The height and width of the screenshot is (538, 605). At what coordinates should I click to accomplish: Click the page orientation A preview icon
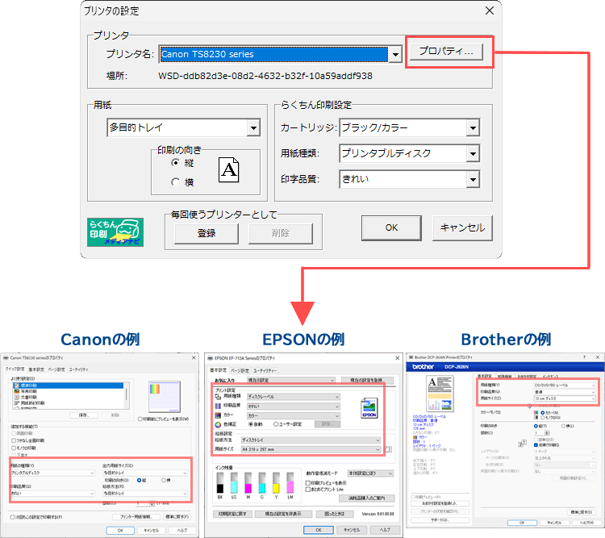229,170
